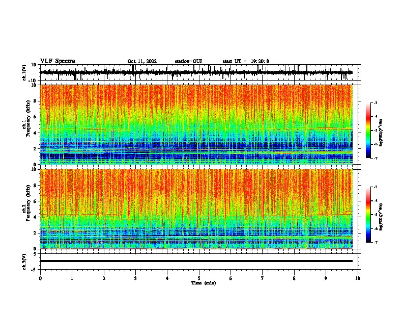Click the ch.2 log(PSD) colorbar title
This screenshot has height=312, width=403.
[381, 217]
